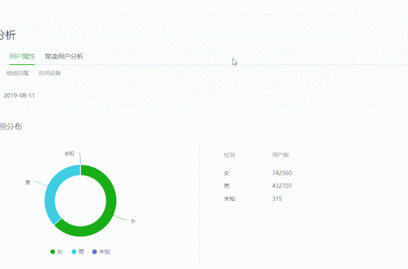Toggle the 女 legend item under chart
Image resolution: width=408 pixels, height=269 pixels.
pyautogui.click(x=56, y=252)
